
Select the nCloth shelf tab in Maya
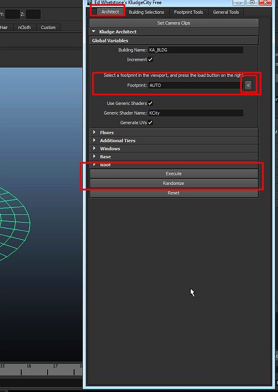click(x=24, y=28)
